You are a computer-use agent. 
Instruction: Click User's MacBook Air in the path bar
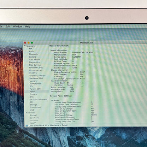pyautogui.click(x=38, y=125)
